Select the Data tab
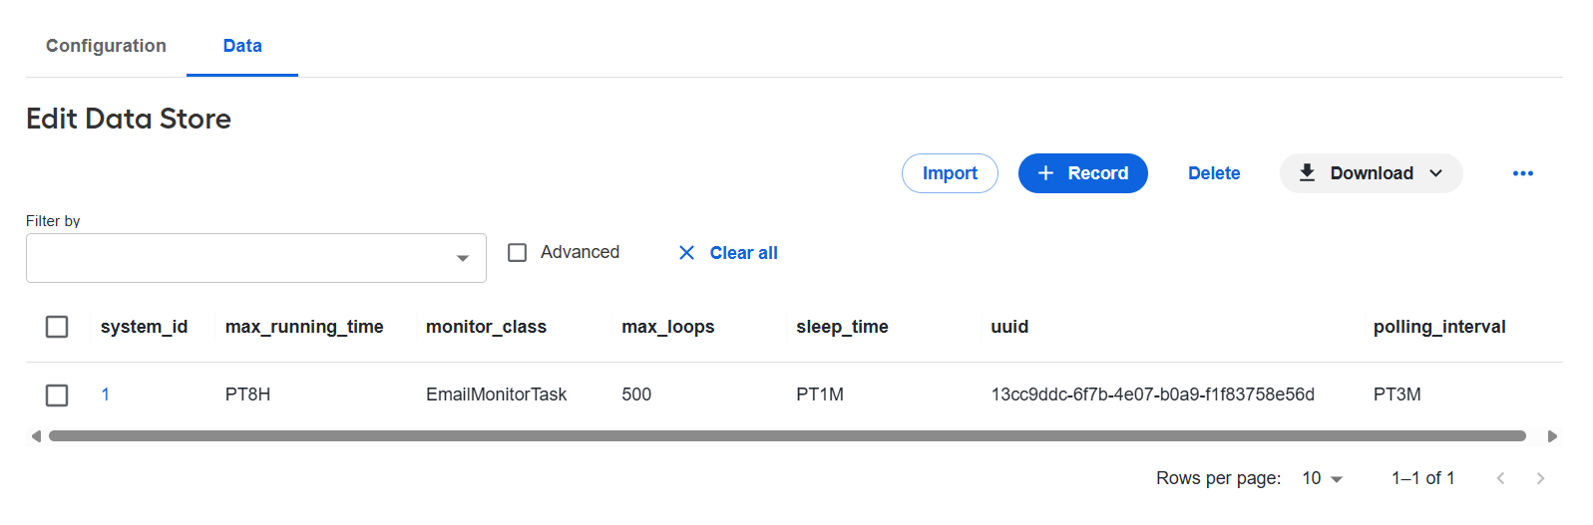The image size is (1593, 525). pyautogui.click(x=242, y=46)
